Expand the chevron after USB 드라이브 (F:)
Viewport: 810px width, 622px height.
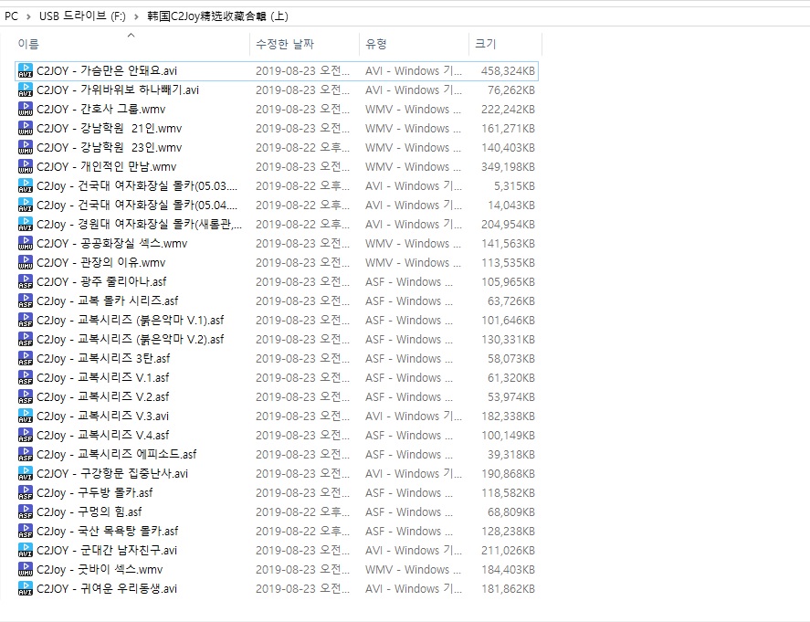tap(136, 16)
